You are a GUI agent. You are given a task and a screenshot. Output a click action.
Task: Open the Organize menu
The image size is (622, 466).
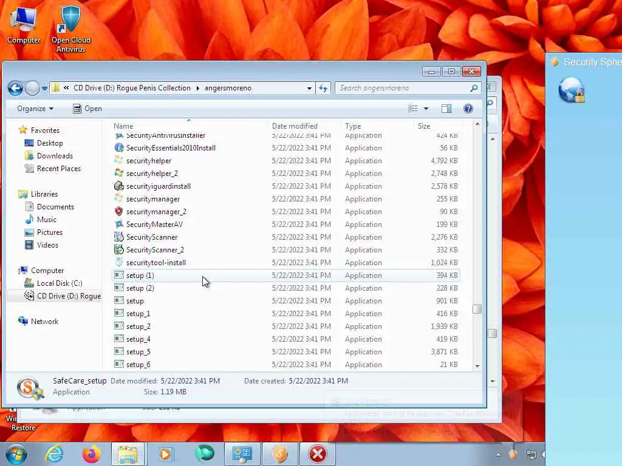[x=35, y=109]
